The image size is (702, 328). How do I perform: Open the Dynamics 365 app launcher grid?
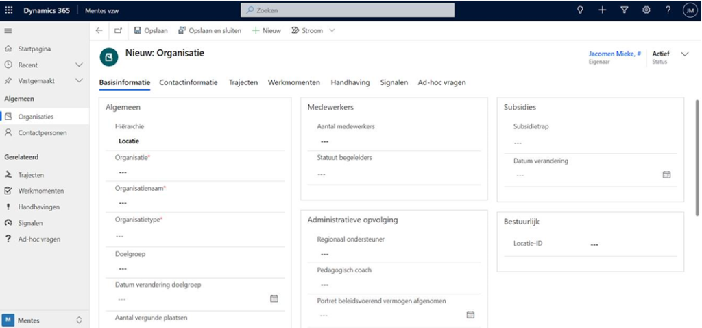click(9, 10)
